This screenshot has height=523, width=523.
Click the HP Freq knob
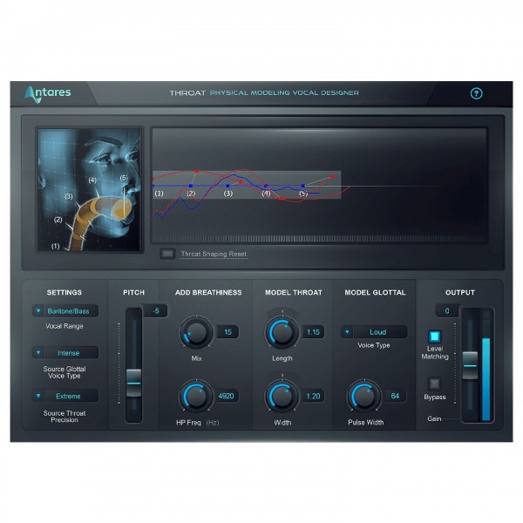click(194, 397)
